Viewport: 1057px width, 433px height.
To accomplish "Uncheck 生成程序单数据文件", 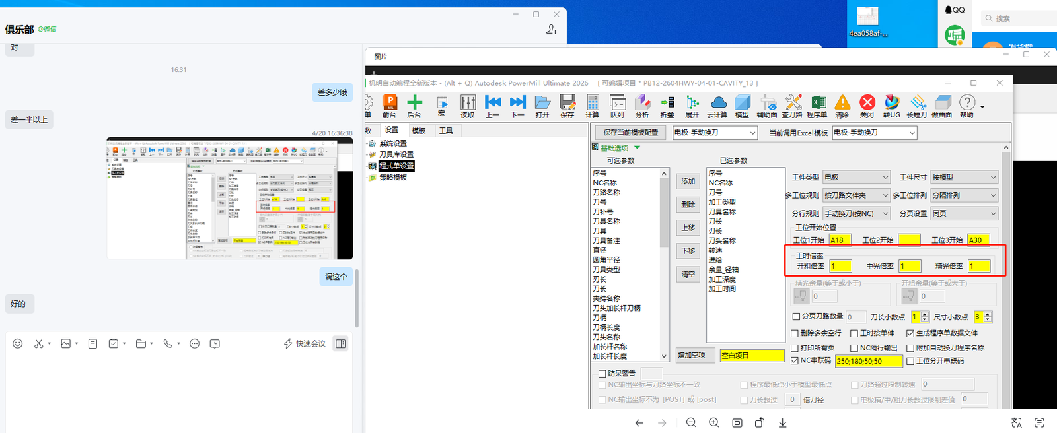I will (910, 333).
